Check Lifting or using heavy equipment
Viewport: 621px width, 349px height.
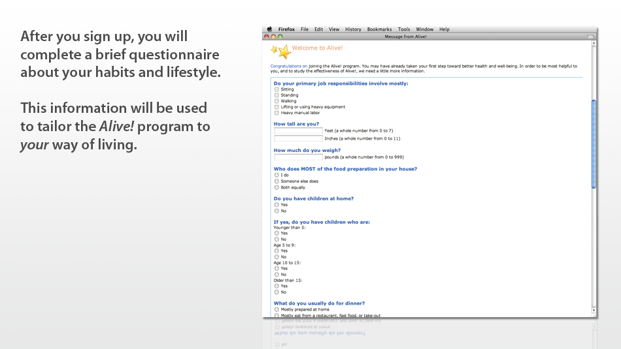click(277, 107)
